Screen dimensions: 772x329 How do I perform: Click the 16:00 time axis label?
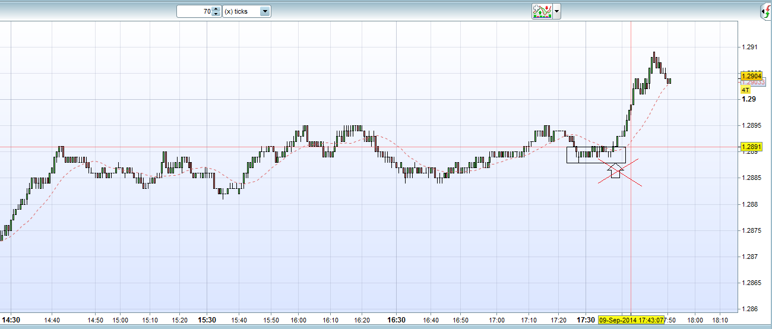[299, 319]
